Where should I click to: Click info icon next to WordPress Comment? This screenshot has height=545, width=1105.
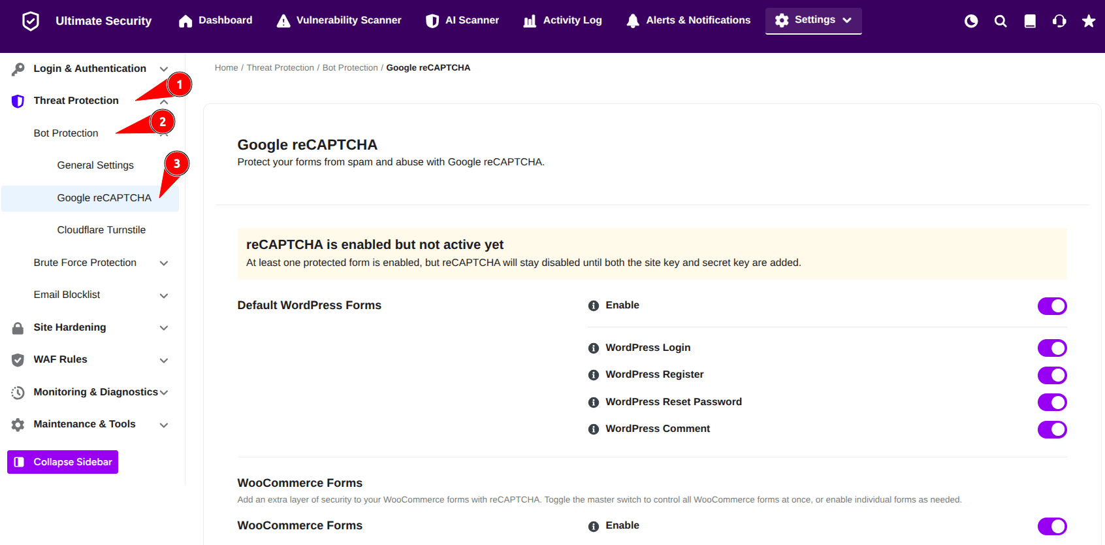click(x=594, y=429)
